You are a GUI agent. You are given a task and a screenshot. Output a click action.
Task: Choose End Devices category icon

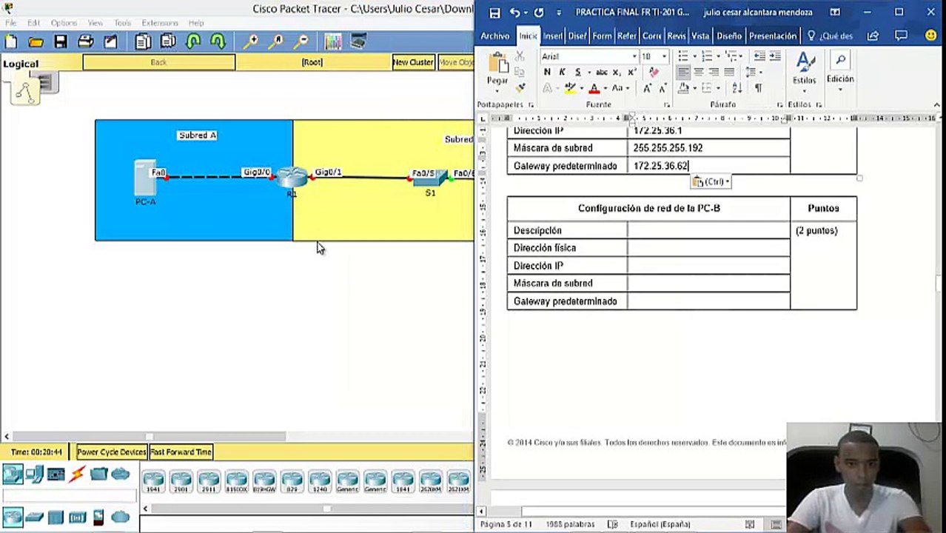[34, 475]
